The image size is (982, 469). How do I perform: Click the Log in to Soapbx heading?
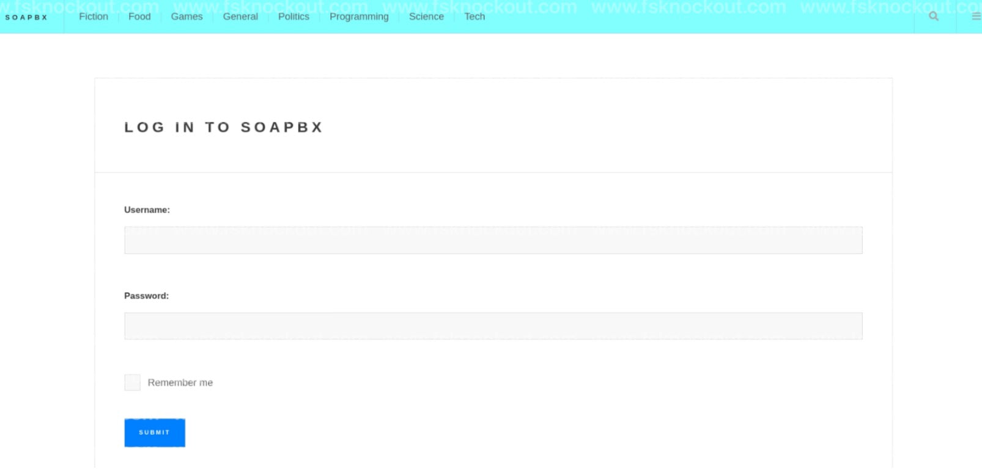pos(224,127)
